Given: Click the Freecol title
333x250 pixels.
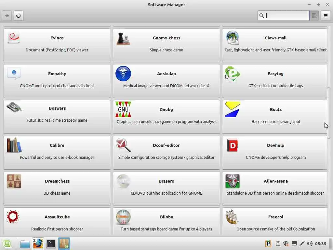Looking at the screenshot, I should (x=276, y=217).
